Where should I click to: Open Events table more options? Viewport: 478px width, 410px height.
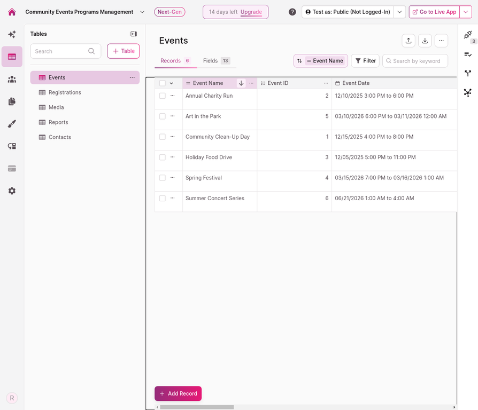pyautogui.click(x=132, y=77)
